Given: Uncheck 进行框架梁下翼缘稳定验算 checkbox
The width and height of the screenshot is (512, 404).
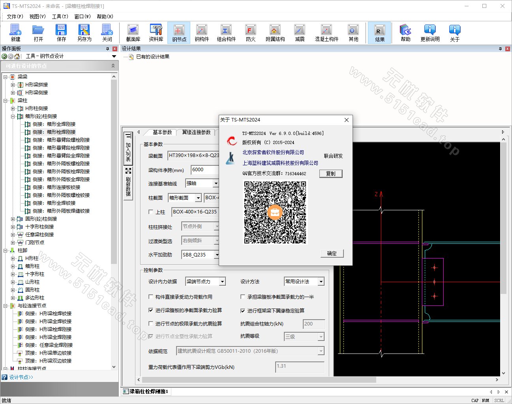Looking at the screenshot, I should point(243,310).
